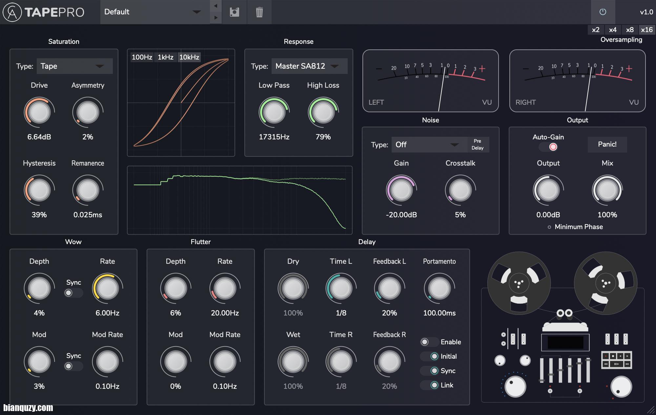Click the Pre Delay button
Screen dimensions: 656x415
[478, 144]
